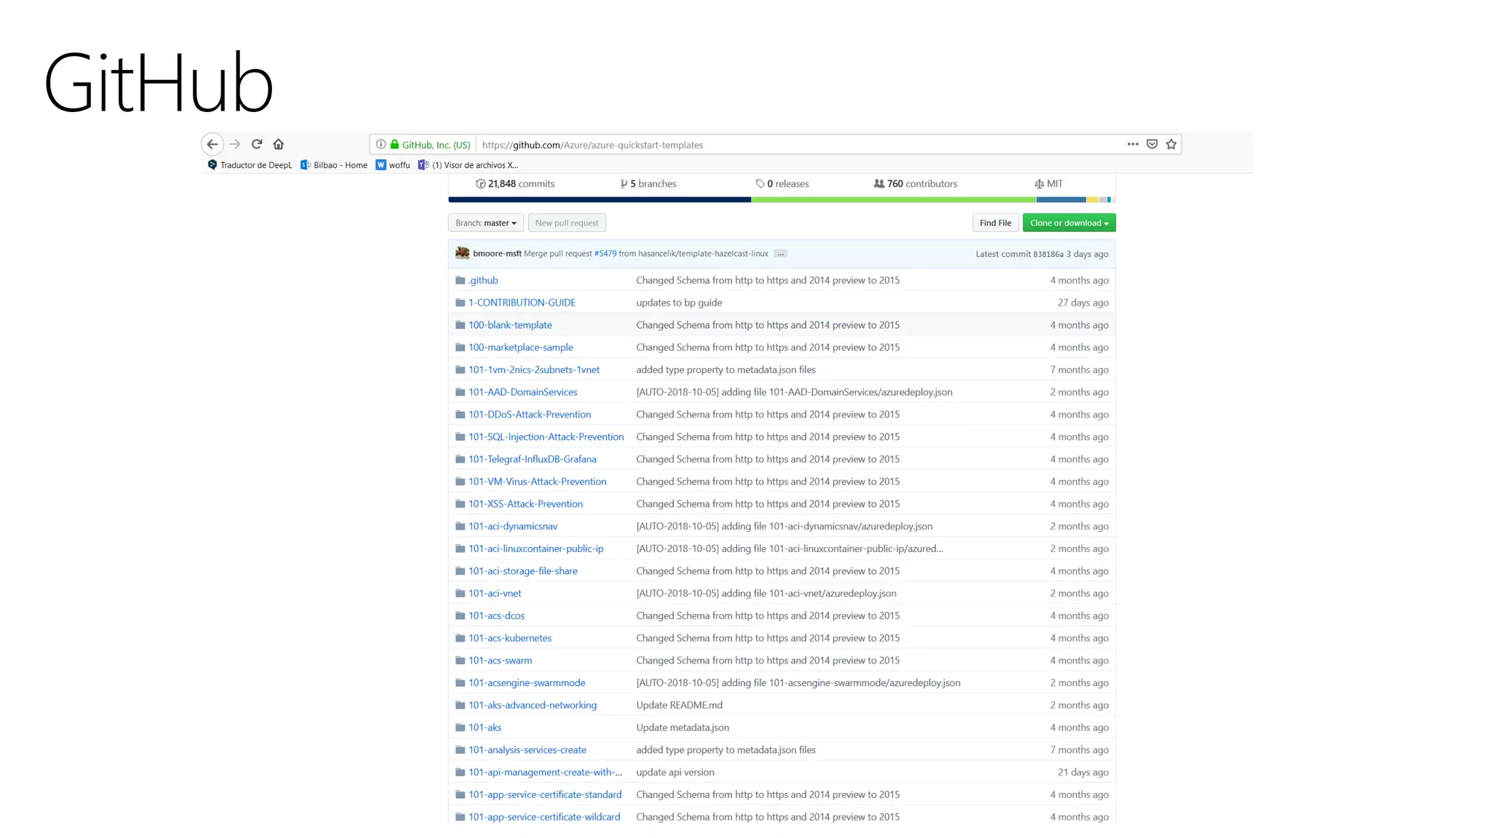Click the browser back arrow button
This screenshot has width=1490, height=838.
pyautogui.click(x=212, y=144)
